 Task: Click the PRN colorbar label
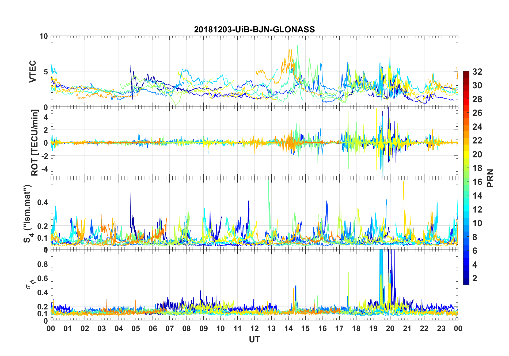point(490,178)
